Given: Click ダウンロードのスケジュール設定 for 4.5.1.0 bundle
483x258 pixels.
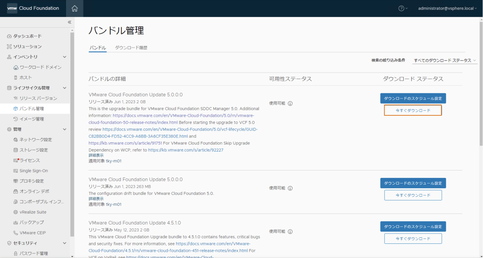Looking at the screenshot, I should coord(413,226).
